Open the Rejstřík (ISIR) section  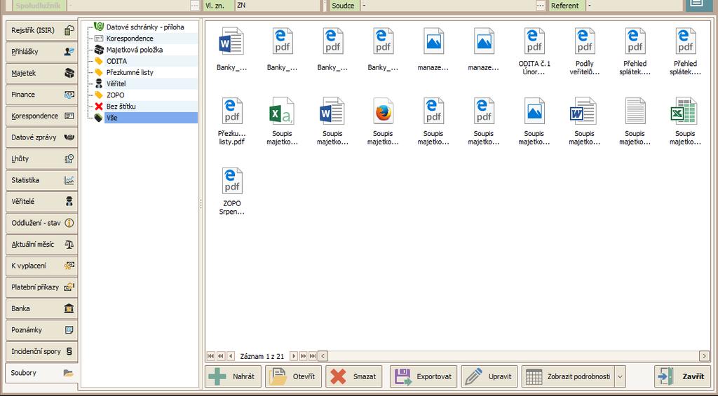pos(41,30)
